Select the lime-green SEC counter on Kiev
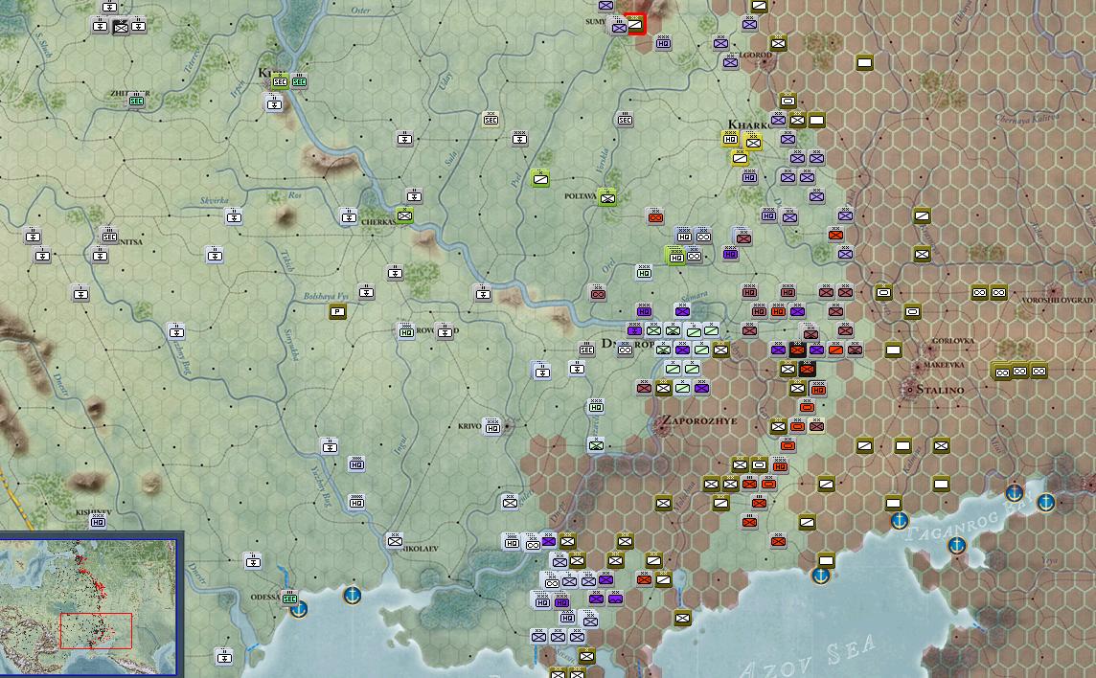Screen dimensions: 1096x678 (x=281, y=81)
